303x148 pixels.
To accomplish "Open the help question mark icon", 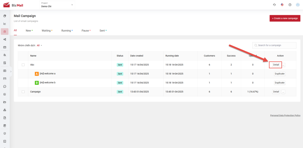I will (x=290, y=5).
